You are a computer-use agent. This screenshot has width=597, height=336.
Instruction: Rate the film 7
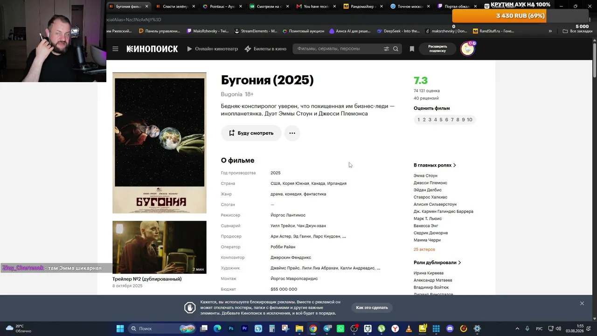tap(452, 120)
